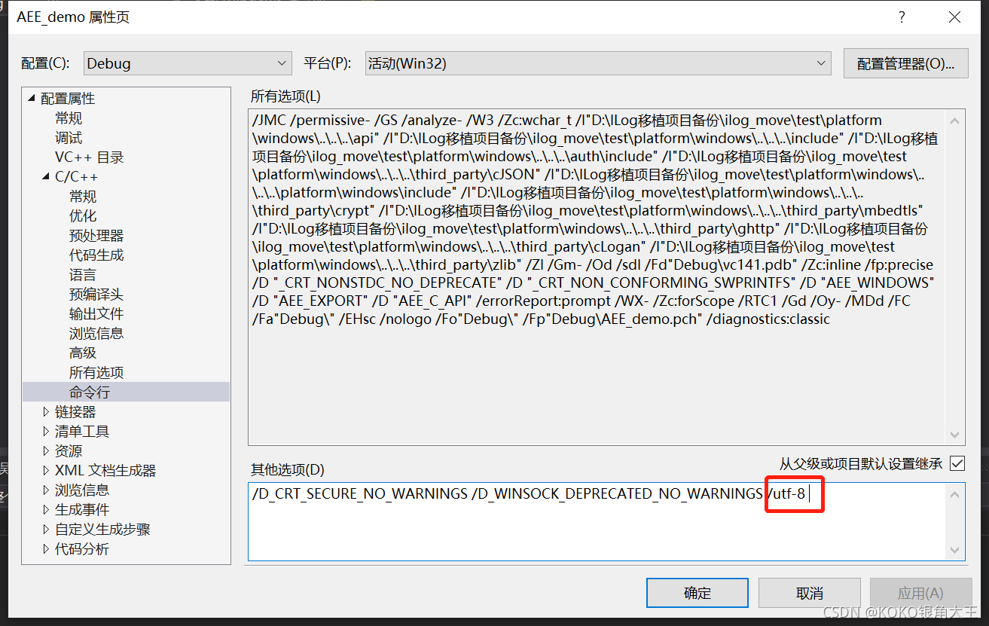Select 常规 under C/C++
The height and width of the screenshot is (626, 989).
[83, 197]
